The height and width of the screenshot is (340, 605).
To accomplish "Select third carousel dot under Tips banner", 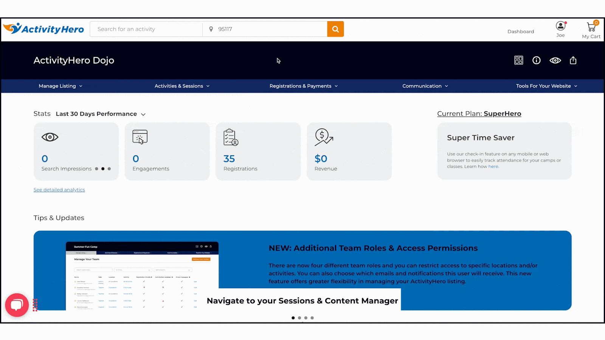I will pos(306,318).
